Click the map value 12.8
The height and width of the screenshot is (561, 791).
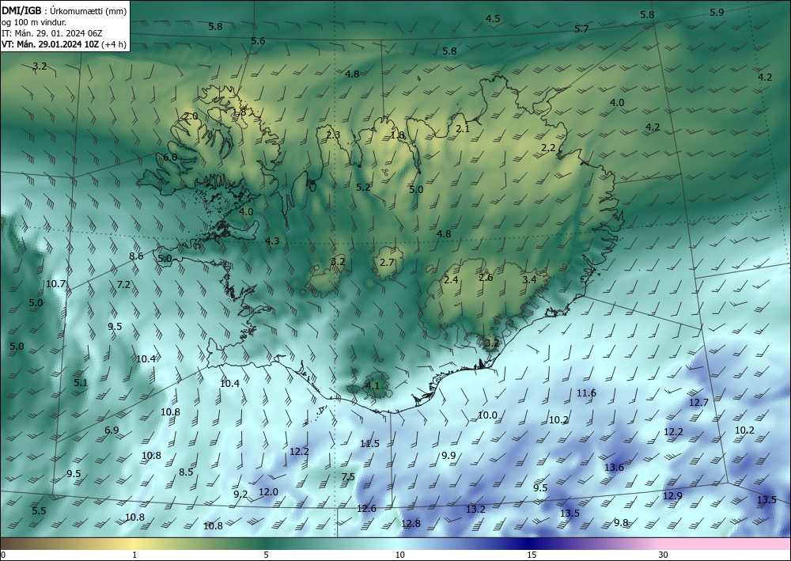(411, 524)
